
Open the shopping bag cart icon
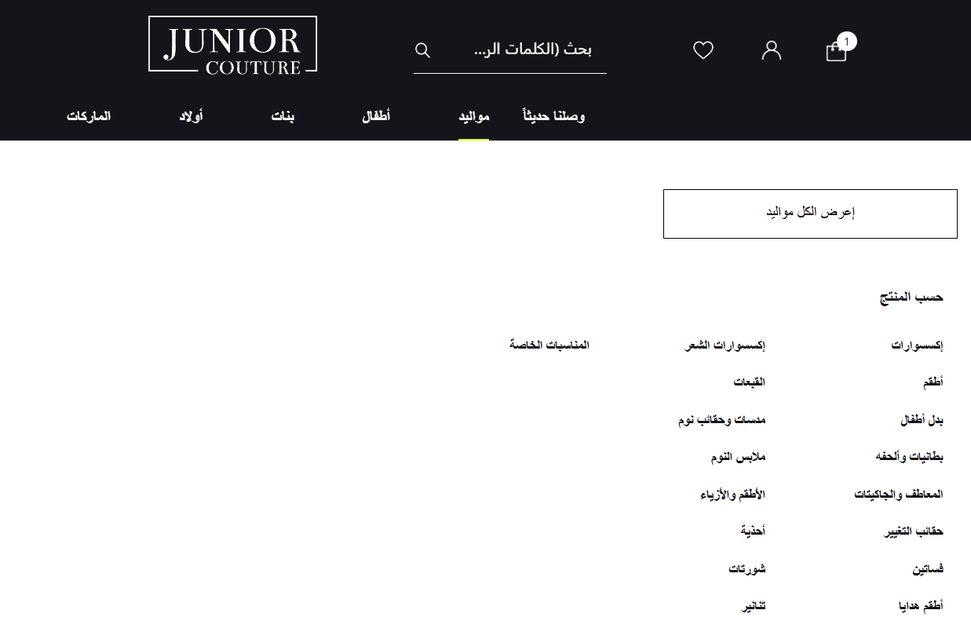click(x=837, y=51)
